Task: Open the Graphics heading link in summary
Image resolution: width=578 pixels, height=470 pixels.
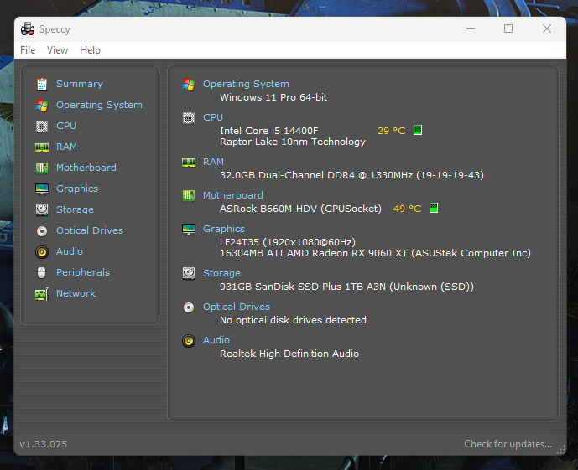Action: click(x=224, y=229)
